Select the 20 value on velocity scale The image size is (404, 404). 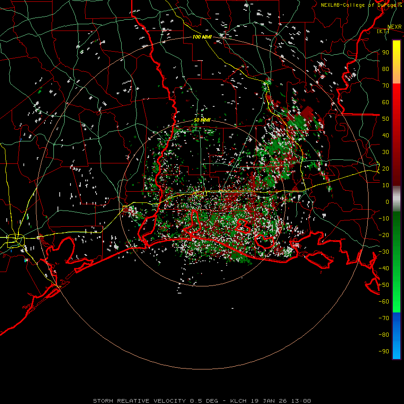(386, 169)
